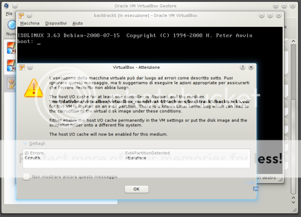This screenshot has width=301, height=217.
Task: Click the help button in the Attenzione dialog
Action: [243, 67]
